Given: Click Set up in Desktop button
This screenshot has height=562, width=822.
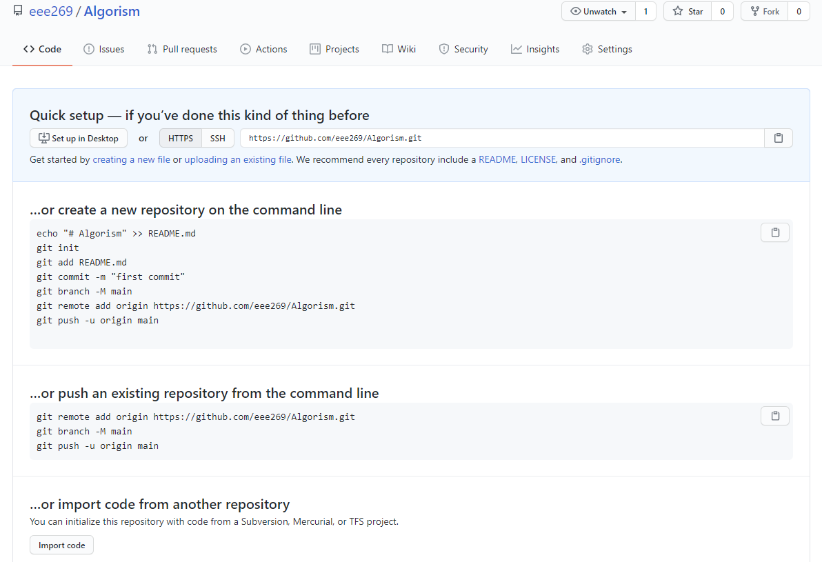Looking at the screenshot, I should [x=79, y=139].
